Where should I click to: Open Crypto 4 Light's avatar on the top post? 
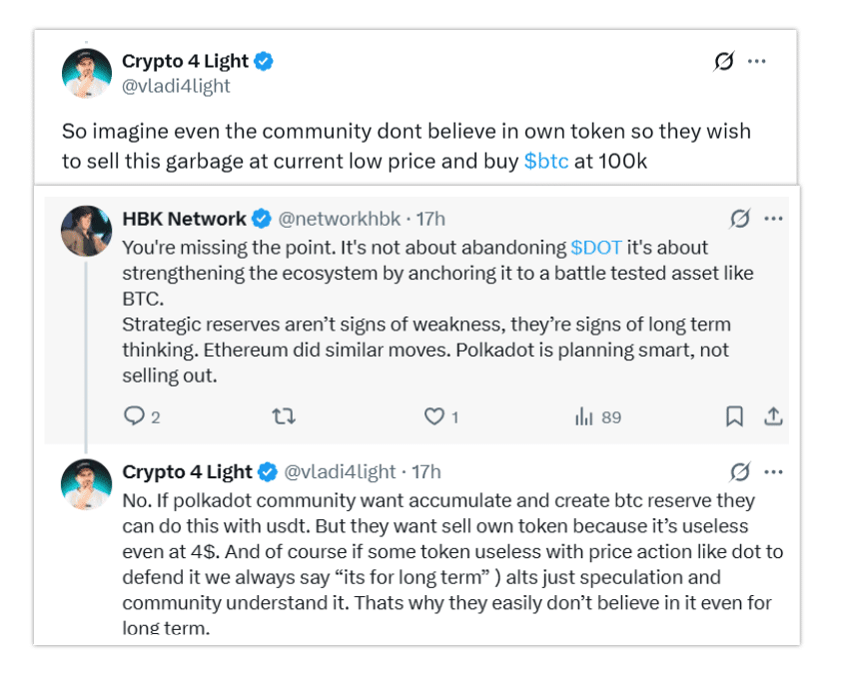click(86, 73)
